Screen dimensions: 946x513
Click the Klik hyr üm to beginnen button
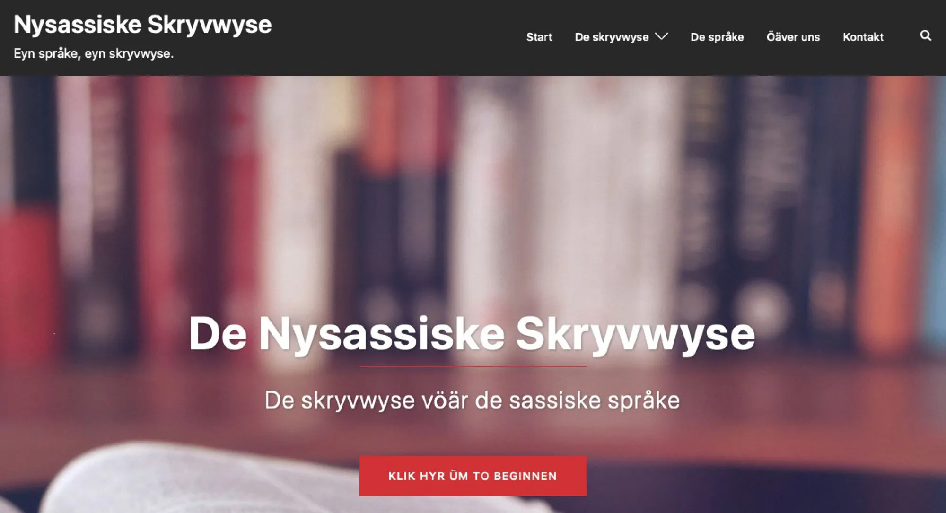pyautogui.click(x=473, y=476)
